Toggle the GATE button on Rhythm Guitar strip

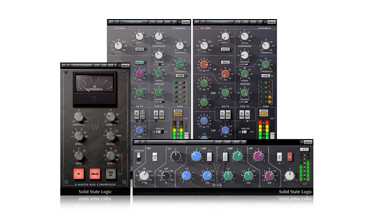[x=180, y=76]
